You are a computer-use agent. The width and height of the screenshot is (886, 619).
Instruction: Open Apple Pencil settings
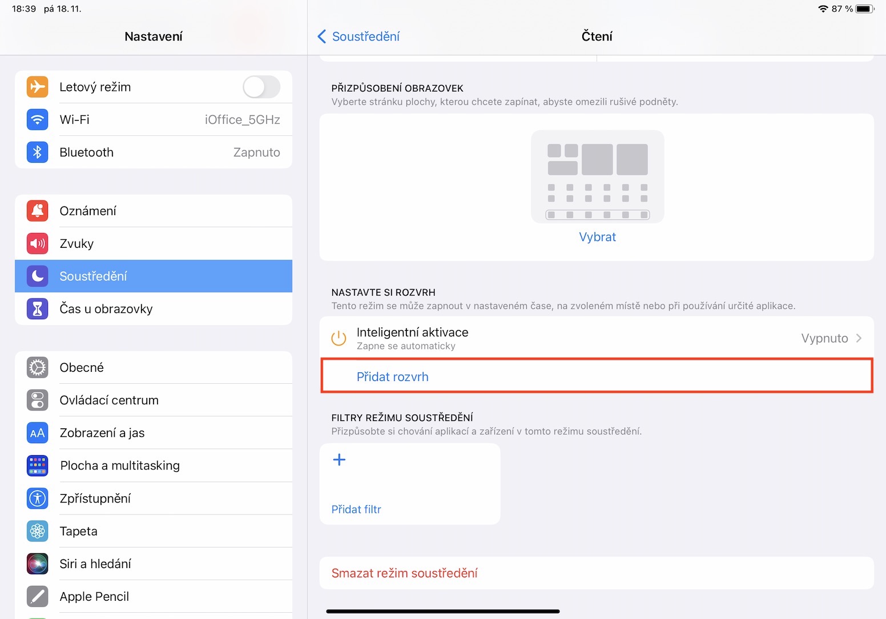(94, 597)
